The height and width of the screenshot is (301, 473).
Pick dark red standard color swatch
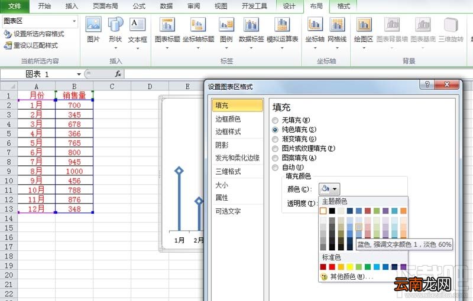tap(323, 267)
